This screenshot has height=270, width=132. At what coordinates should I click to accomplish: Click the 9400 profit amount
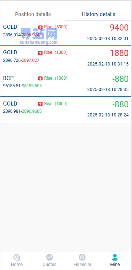tap(119, 28)
